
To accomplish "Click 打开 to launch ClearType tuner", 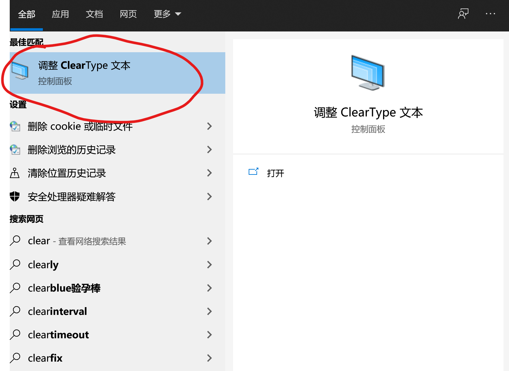I will 275,173.
